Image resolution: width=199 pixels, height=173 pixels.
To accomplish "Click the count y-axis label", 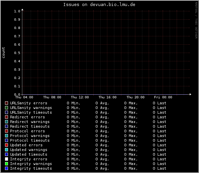I will click(x=3, y=53).
